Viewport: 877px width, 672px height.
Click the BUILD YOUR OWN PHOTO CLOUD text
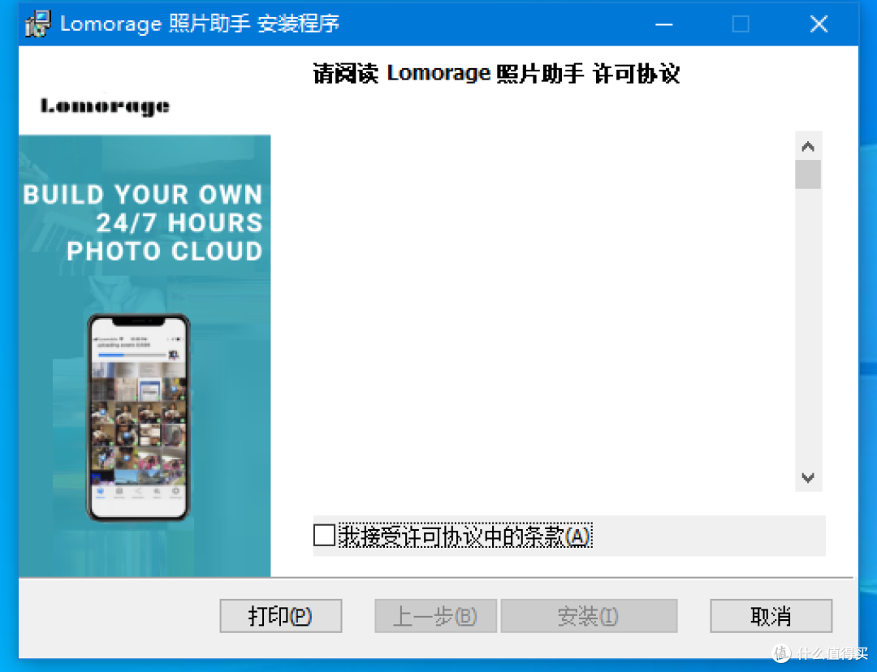(x=144, y=222)
